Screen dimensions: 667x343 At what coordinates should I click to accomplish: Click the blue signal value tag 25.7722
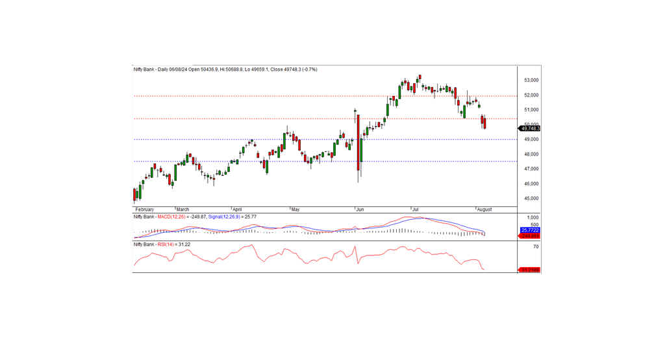(530, 231)
